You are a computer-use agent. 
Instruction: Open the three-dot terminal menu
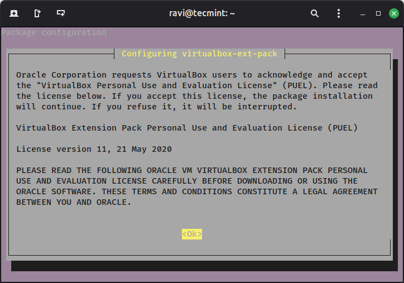click(338, 13)
